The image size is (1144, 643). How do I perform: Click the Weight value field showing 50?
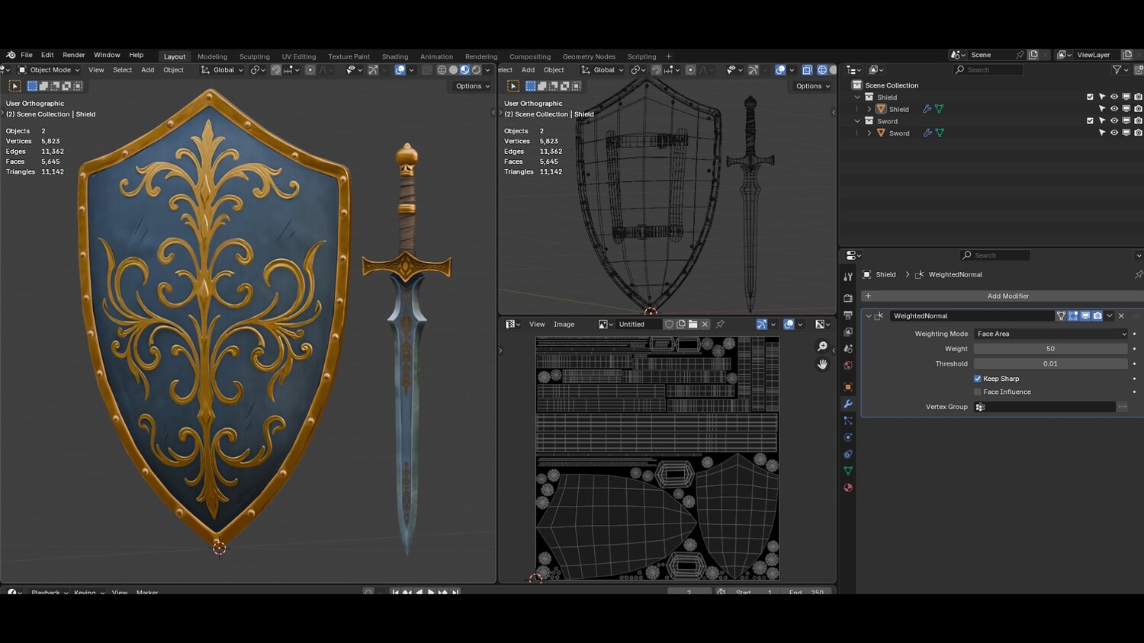click(1051, 349)
